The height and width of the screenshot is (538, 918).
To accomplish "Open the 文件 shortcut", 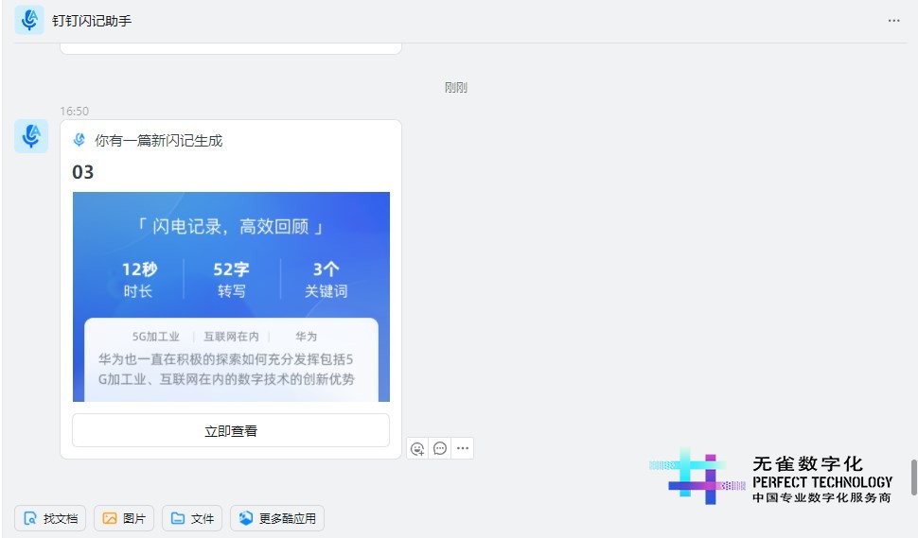I will pyautogui.click(x=192, y=518).
